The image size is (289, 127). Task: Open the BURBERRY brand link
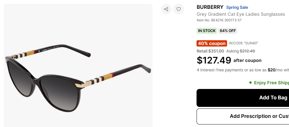pos(210,7)
